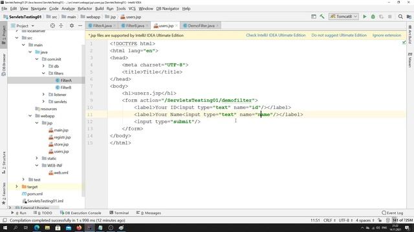
Task: Open the VCS menu
Action: click(132, 8)
